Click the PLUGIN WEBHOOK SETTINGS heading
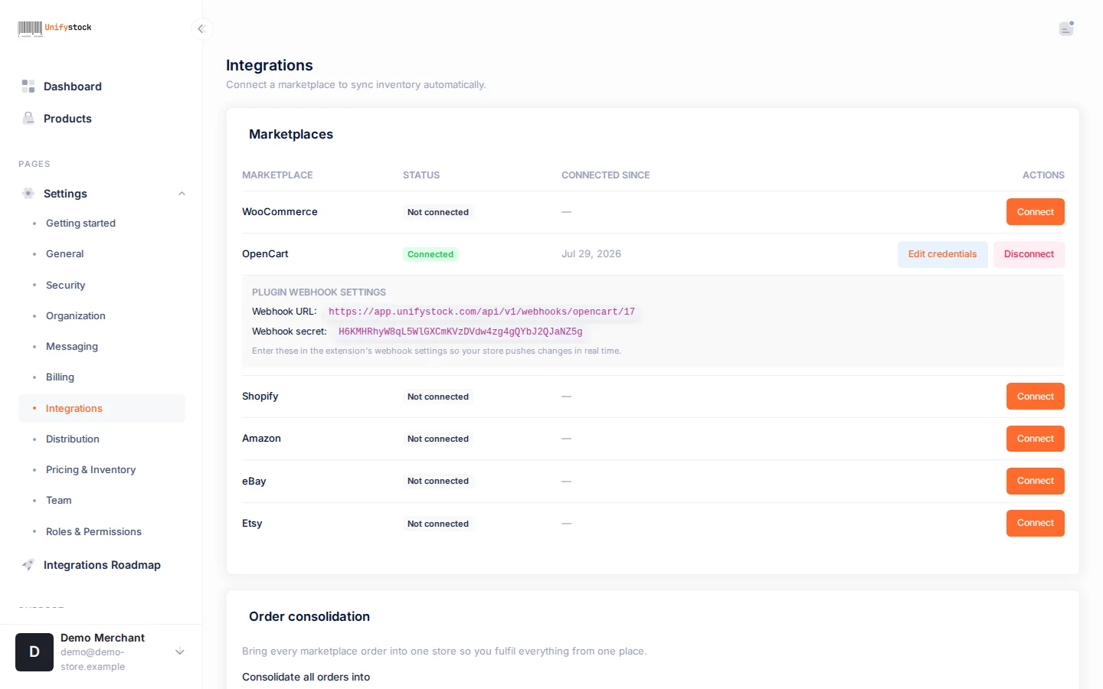This screenshot has width=1103, height=689. [x=319, y=292]
